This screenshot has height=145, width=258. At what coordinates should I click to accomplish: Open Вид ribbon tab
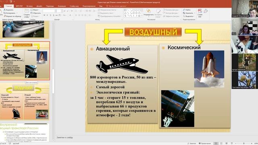tap(101, 6)
